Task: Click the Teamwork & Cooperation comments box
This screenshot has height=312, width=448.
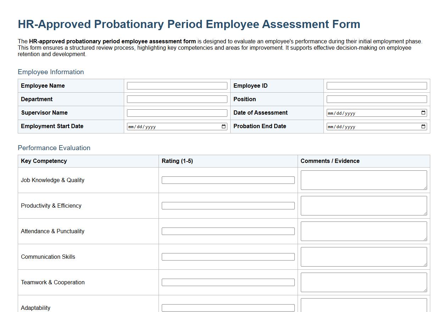Action: (364, 282)
